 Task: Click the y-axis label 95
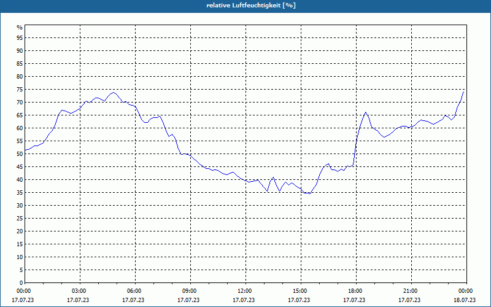click(20, 38)
